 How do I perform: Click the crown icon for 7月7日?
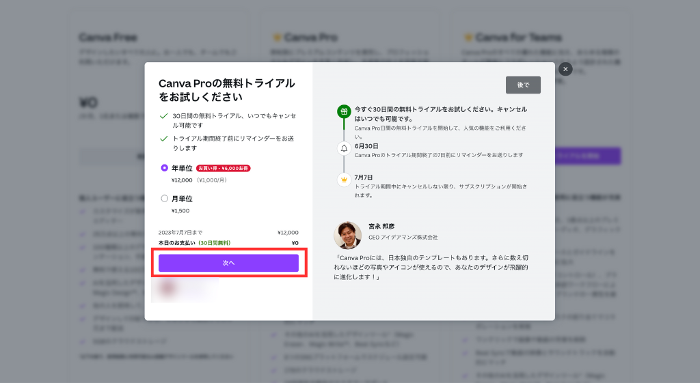pyautogui.click(x=344, y=180)
